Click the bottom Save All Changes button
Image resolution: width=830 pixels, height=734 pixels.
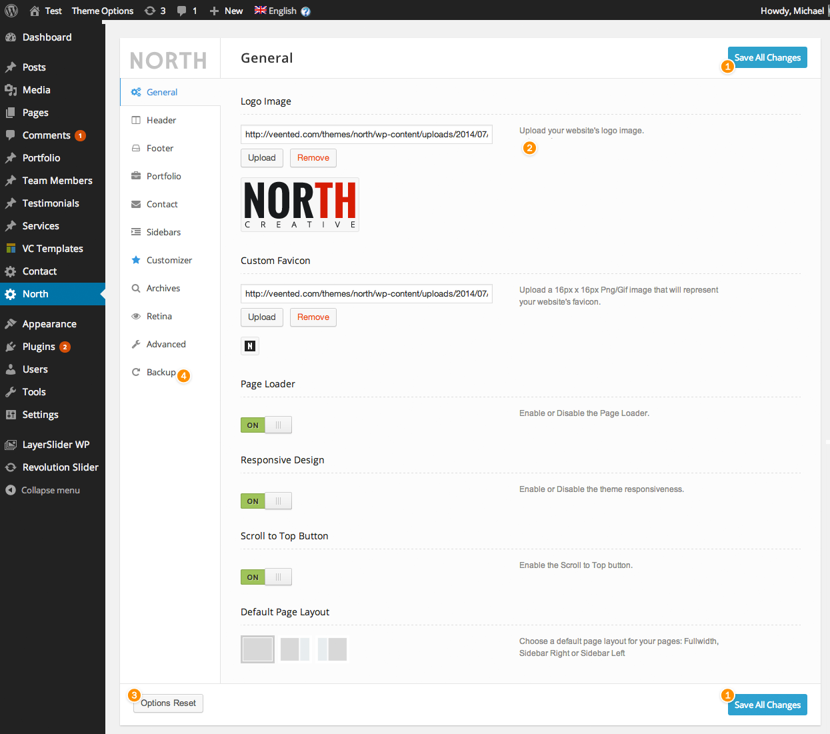click(x=767, y=705)
